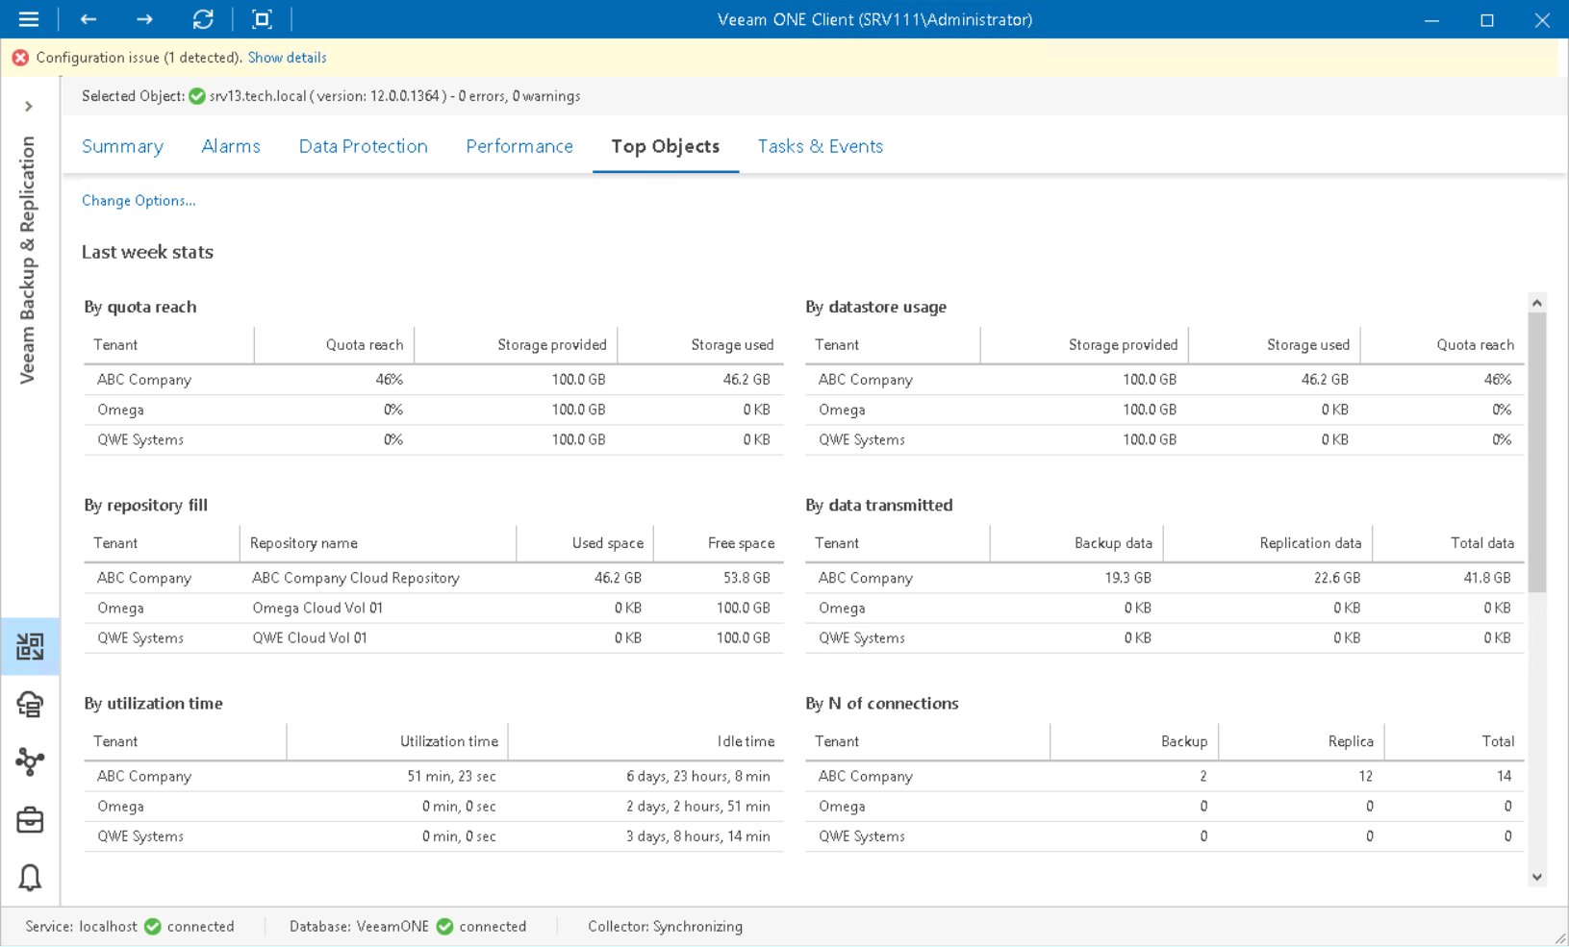Sort by Idle time column header
This screenshot has height=947, width=1569.
click(645, 741)
